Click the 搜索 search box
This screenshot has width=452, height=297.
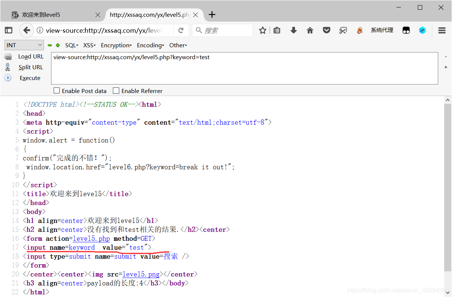222,31
